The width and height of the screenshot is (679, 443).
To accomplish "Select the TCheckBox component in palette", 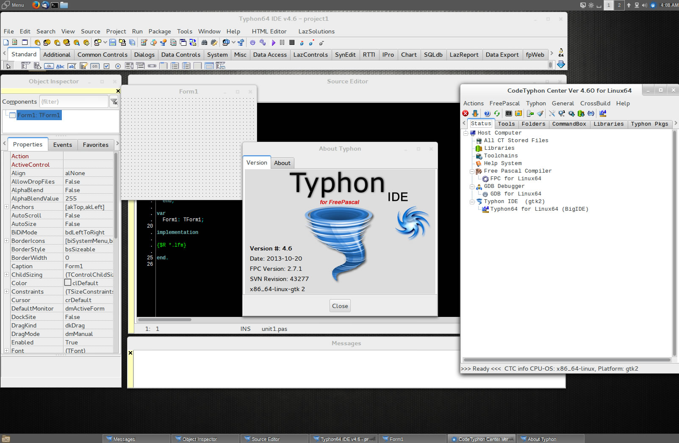I will (107, 66).
